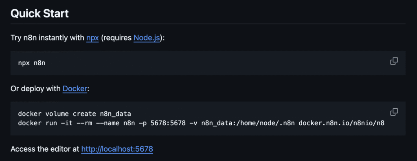The image size is (417, 161).
Task: Click 'docker run' at start of second command
Action: click(x=33, y=123)
